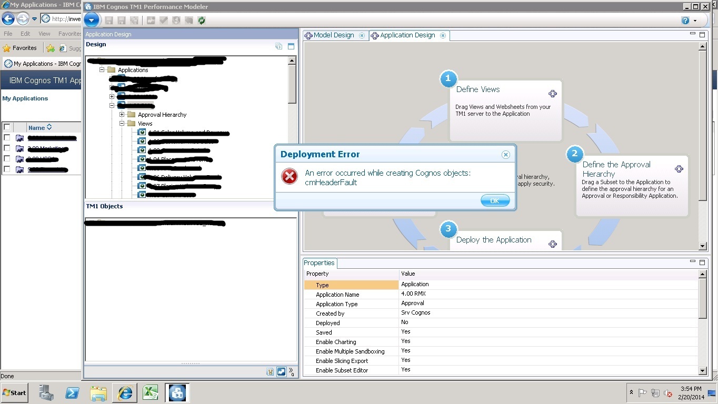Click the hierarchy icon in the bottom status bar
Viewport: 718px width, 404px height.
point(271,372)
